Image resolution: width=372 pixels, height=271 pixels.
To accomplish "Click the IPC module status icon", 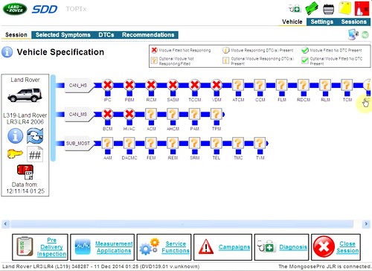I will click(107, 85).
